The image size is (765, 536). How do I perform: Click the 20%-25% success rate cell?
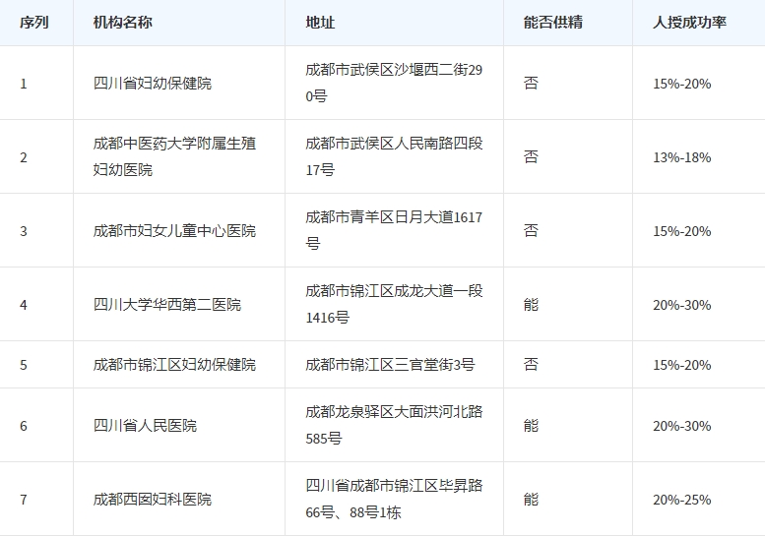coord(682,500)
